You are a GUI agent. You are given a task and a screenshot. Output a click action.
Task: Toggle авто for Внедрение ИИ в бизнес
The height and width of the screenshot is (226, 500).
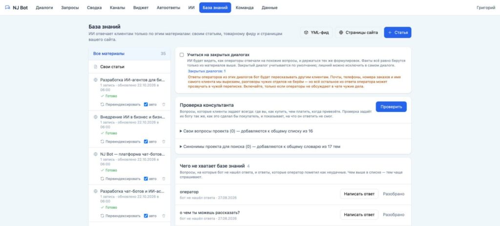(146, 142)
